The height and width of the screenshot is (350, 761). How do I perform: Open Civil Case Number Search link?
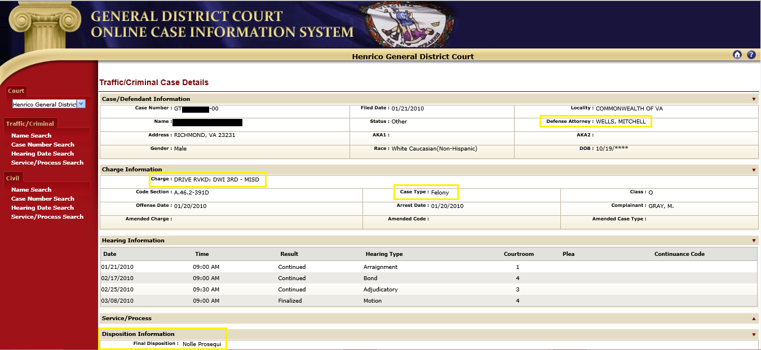[x=43, y=198]
